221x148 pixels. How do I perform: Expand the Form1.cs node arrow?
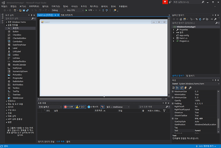tap(174, 38)
